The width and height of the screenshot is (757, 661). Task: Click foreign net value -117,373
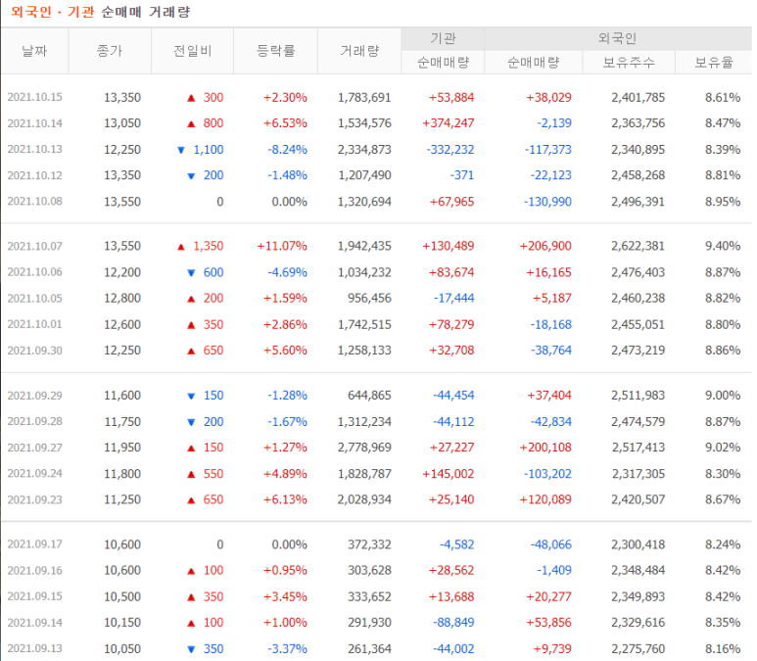548,150
